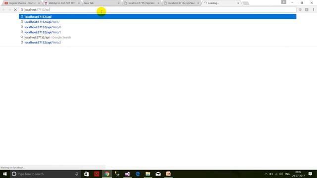This screenshot has width=317, height=178.
Task: Select the localhost:57152/api/Web/0 suggestion
Action: click(x=158, y=27)
